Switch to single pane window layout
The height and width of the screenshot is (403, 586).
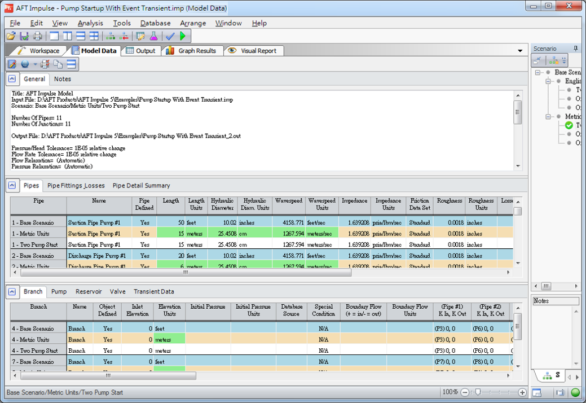tap(54, 36)
